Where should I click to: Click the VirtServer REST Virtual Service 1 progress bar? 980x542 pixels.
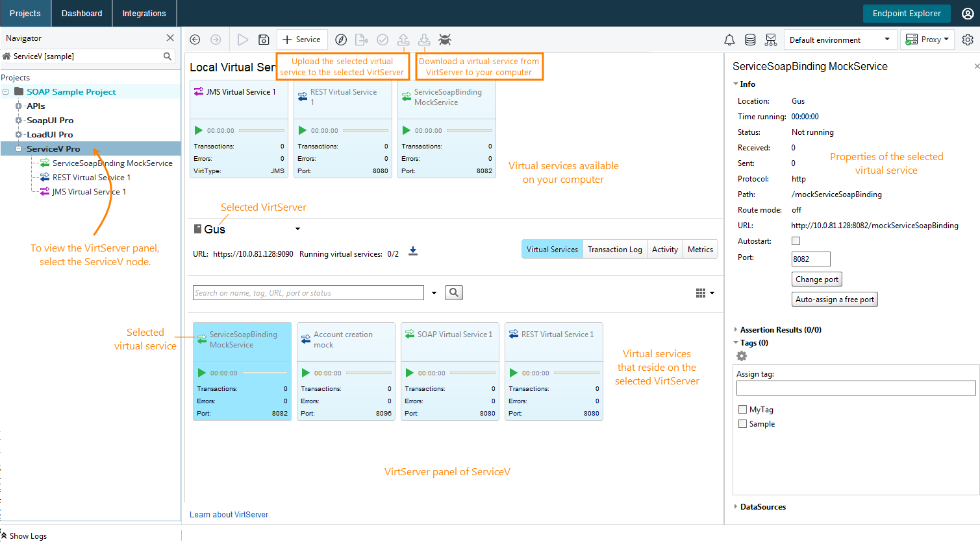(577, 373)
